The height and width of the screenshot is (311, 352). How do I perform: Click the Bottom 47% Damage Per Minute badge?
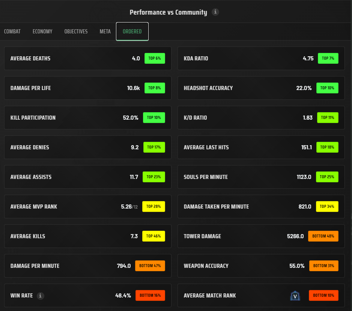pyautogui.click(x=150, y=266)
